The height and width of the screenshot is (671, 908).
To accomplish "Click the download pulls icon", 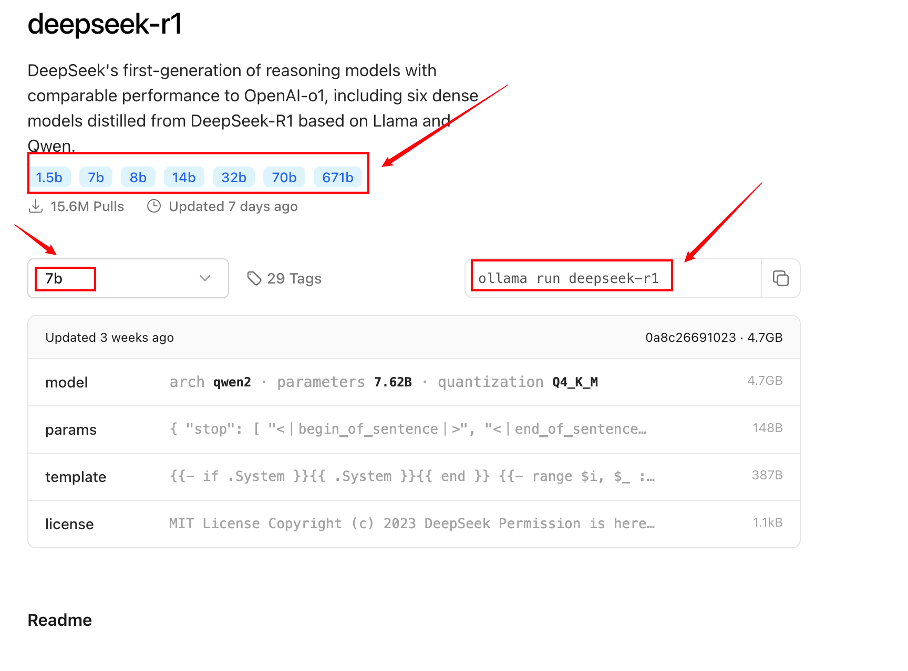I will tap(36, 206).
